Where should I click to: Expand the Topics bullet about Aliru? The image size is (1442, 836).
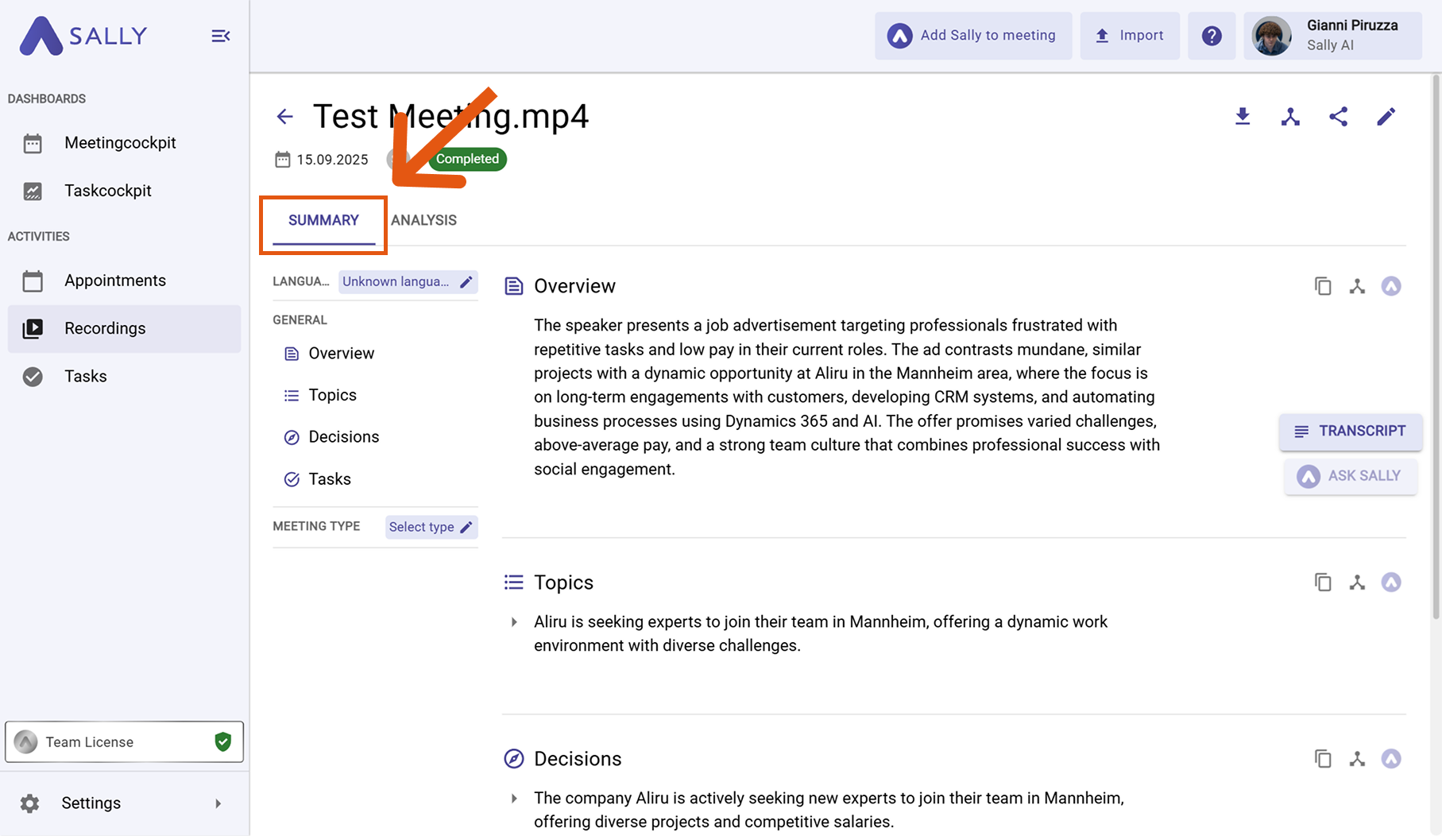point(514,622)
